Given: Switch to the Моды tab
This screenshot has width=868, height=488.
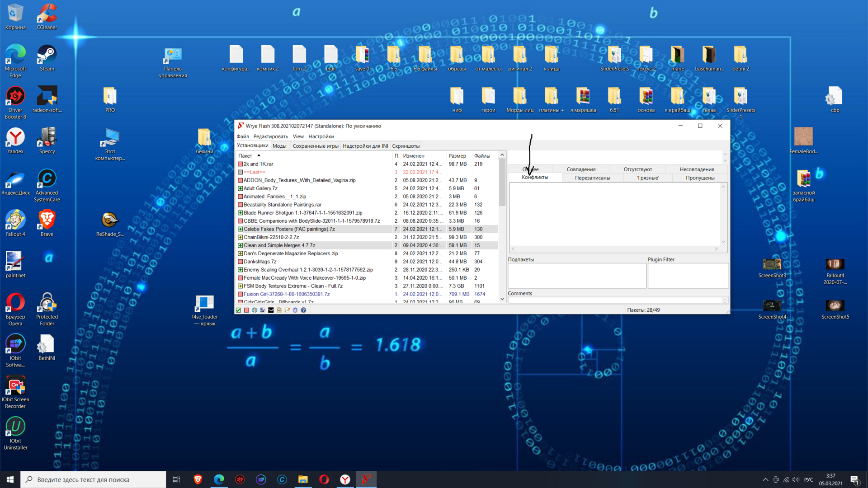Looking at the screenshot, I should (x=279, y=146).
